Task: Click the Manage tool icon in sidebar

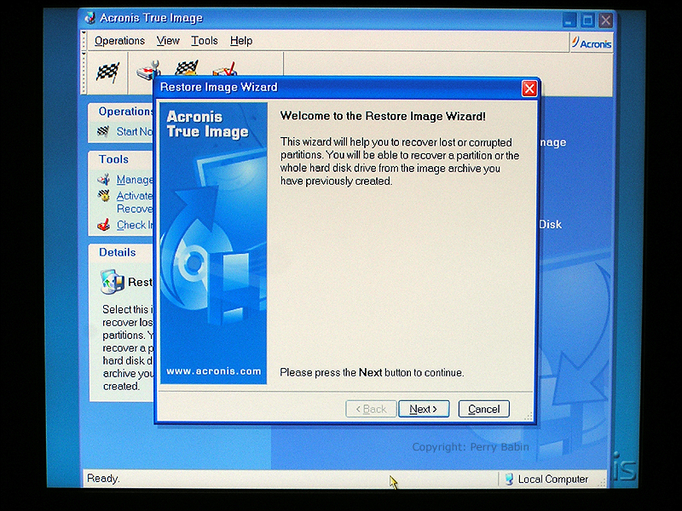Action: click(103, 179)
